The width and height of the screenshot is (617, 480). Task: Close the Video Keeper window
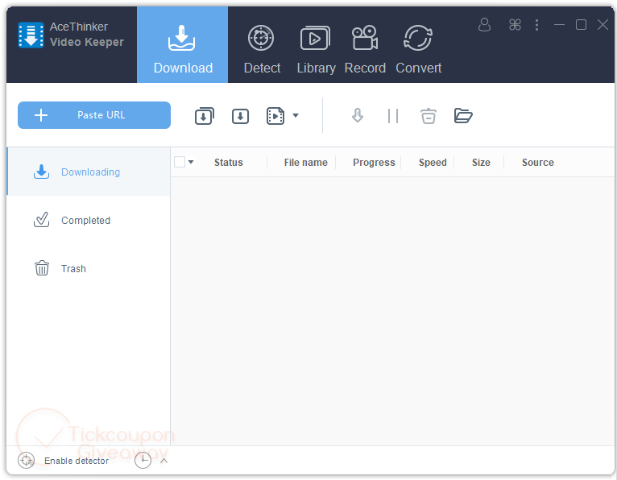(603, 25)
